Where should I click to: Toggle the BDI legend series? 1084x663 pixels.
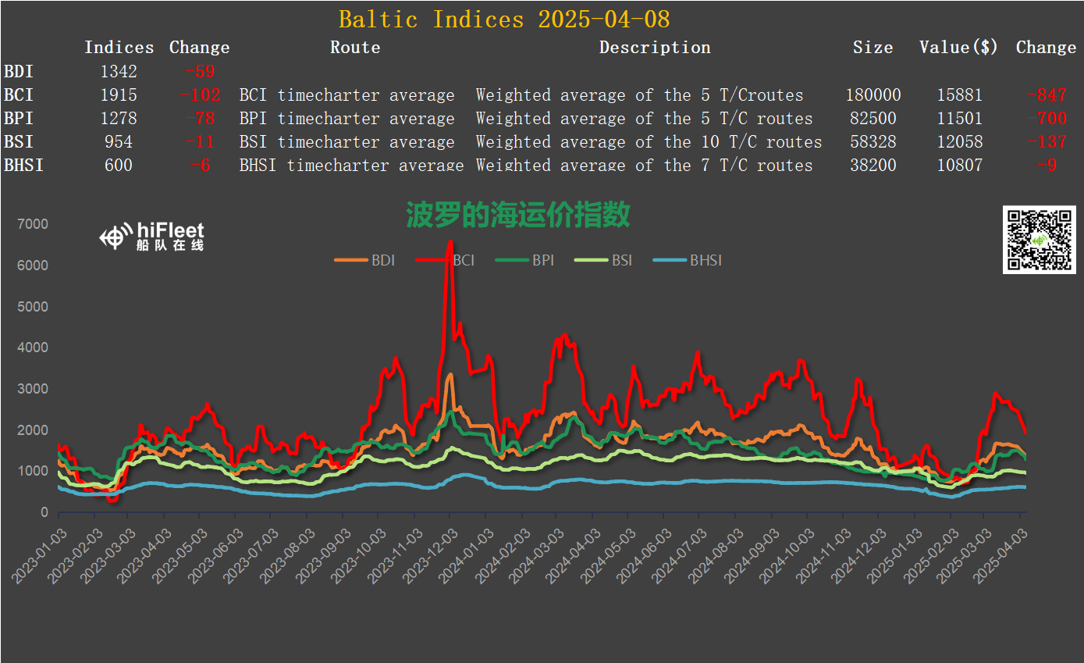tap(365, 260)
